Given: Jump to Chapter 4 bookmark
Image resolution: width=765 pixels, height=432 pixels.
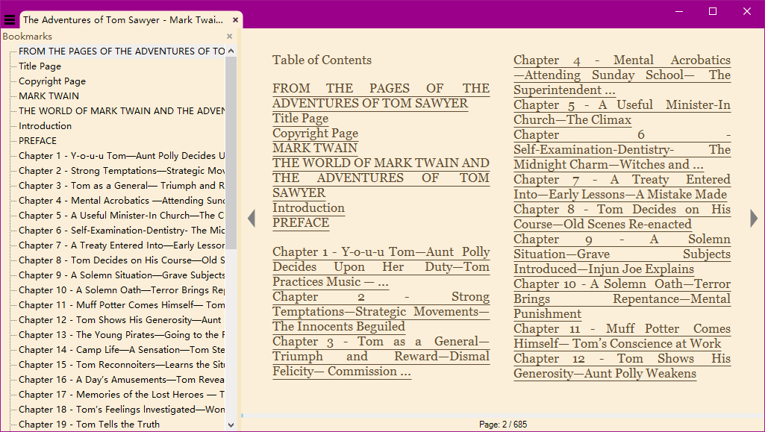Looking at the screenshot, I should pos(122,201).
